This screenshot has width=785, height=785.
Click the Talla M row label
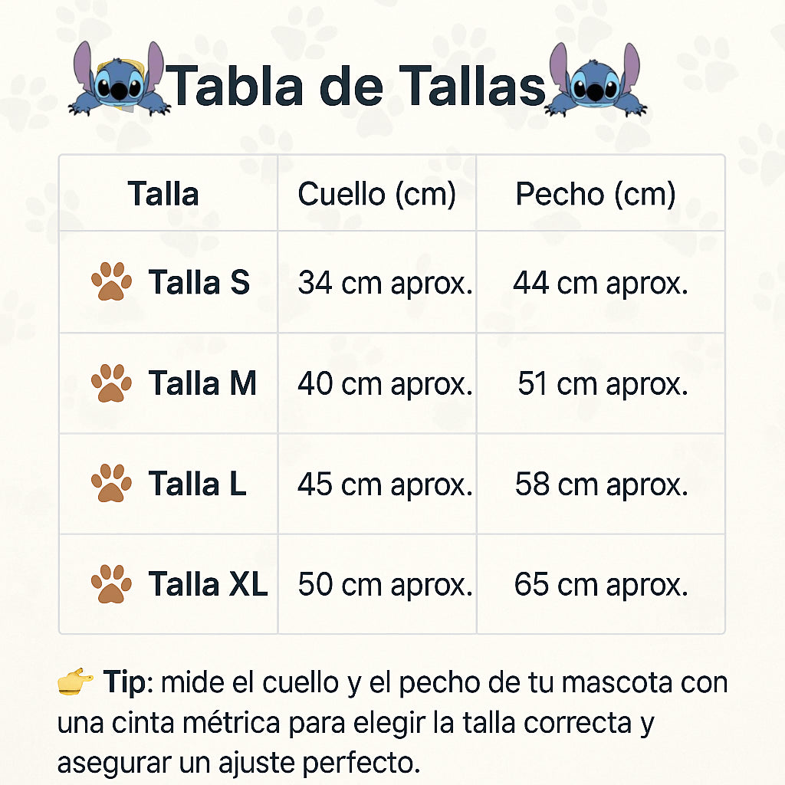[x=202, y=383]
